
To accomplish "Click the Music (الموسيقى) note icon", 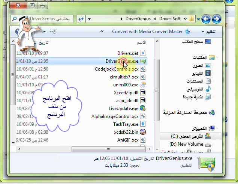I will [x=208, y=89].
